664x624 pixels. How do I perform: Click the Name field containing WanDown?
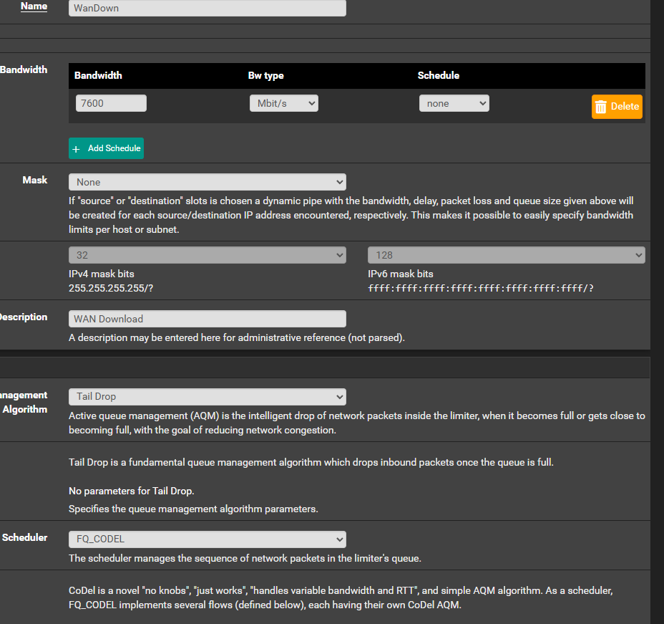point(207,8)
